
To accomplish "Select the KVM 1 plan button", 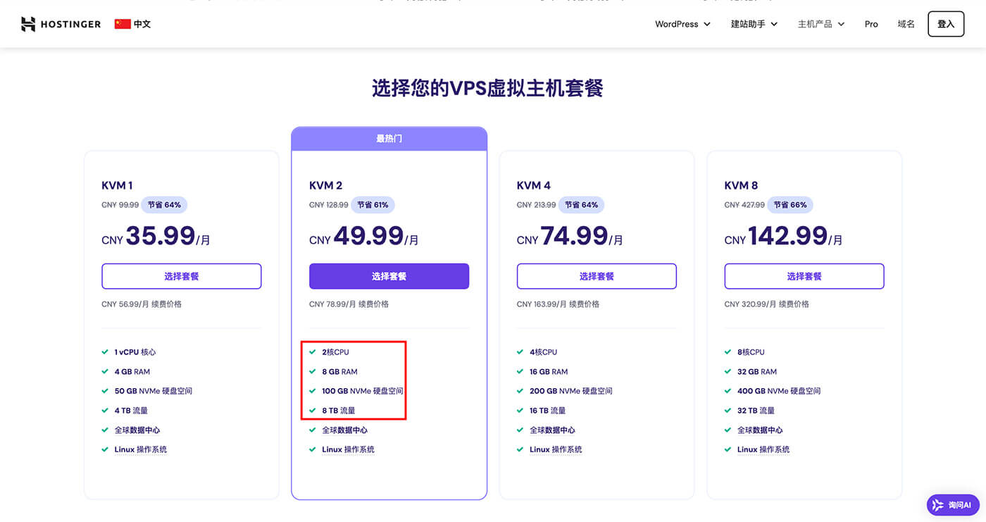I will coord(182,276).
